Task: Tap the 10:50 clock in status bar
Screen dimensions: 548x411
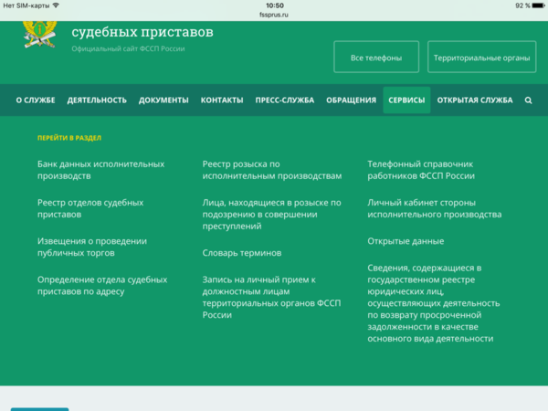Action: pyautogui.click(x=275, y=5)
